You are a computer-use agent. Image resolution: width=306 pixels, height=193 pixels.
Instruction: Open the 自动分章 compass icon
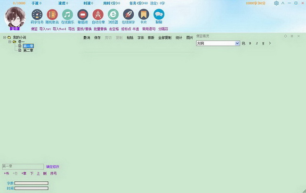pyautogui.click(x=98, y=15)
